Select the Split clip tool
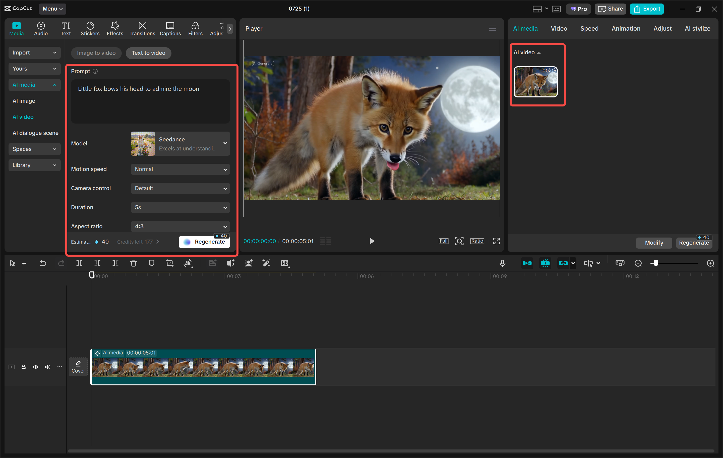This screenshot has height=458, width=723. (80, 263)
